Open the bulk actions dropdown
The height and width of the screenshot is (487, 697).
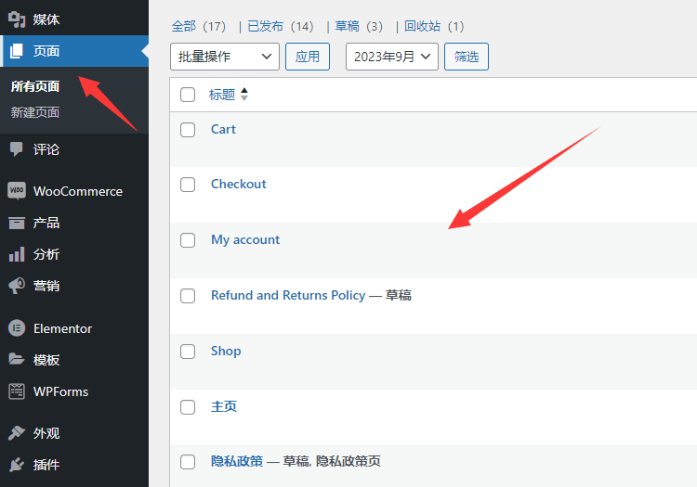click(225, 57)
